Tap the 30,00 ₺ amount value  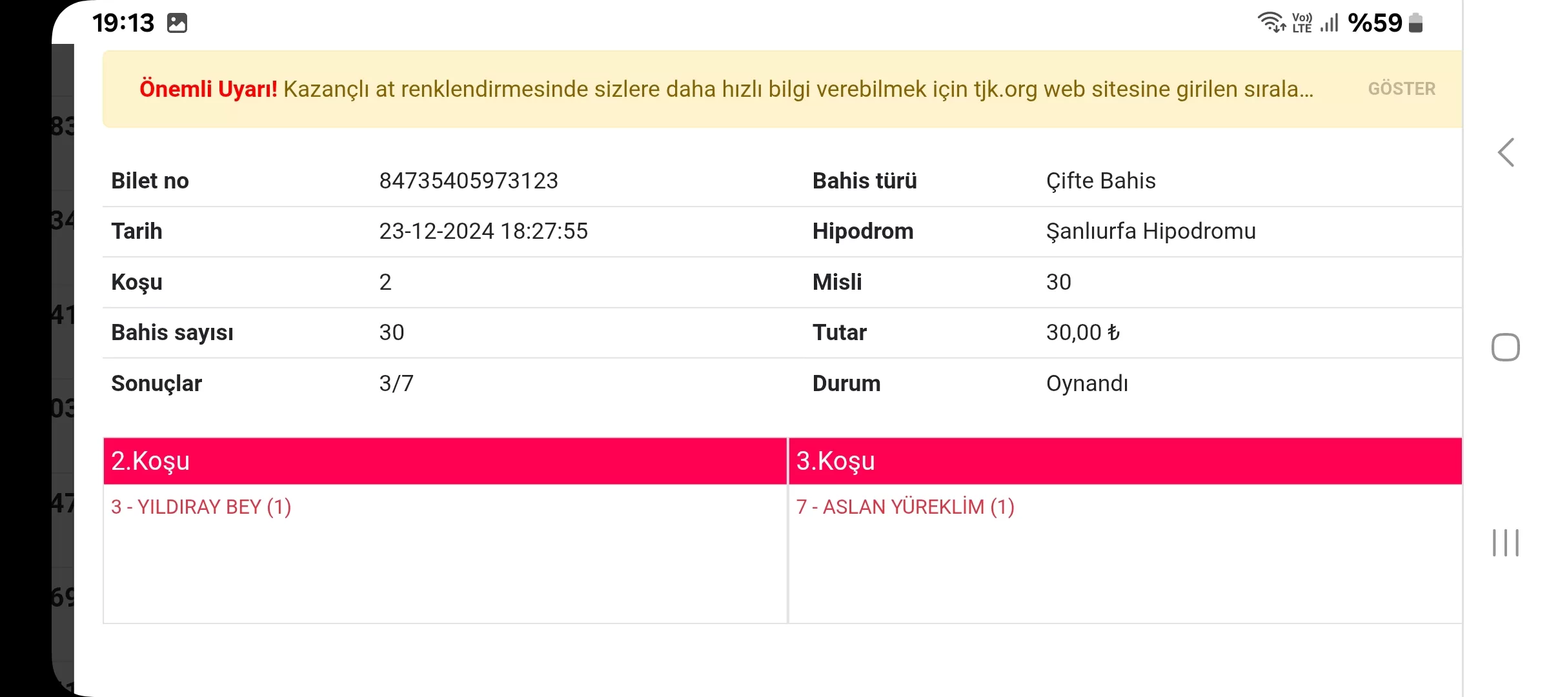(x=1082, y=332)
